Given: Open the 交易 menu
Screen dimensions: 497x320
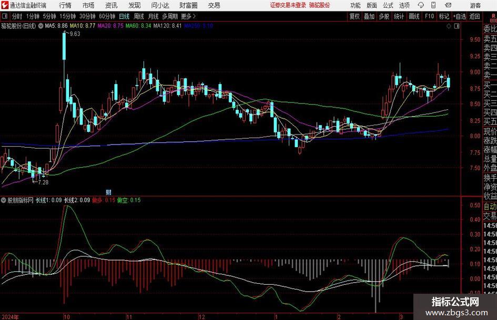Looking at the screenshot, I should click(x=214, y=5).
